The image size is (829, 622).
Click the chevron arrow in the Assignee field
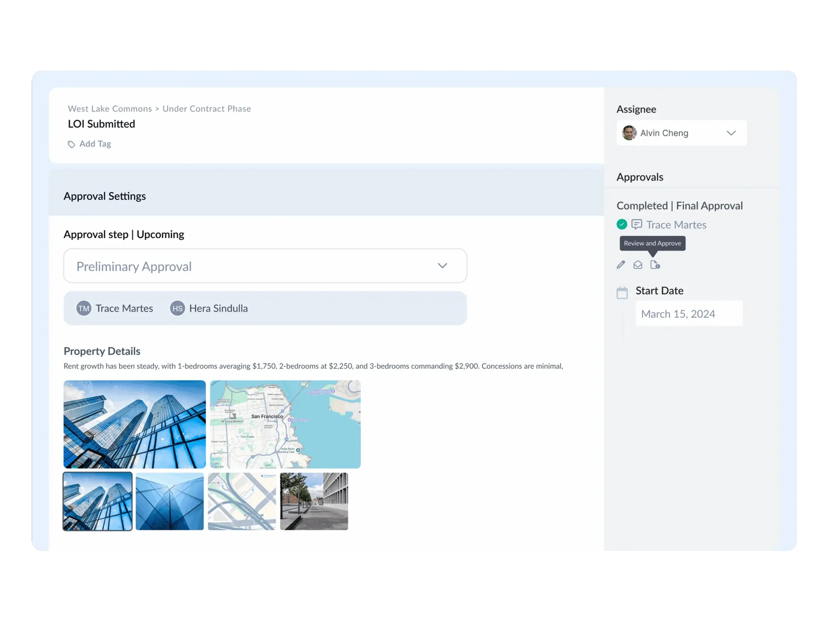tap(731, 133)
